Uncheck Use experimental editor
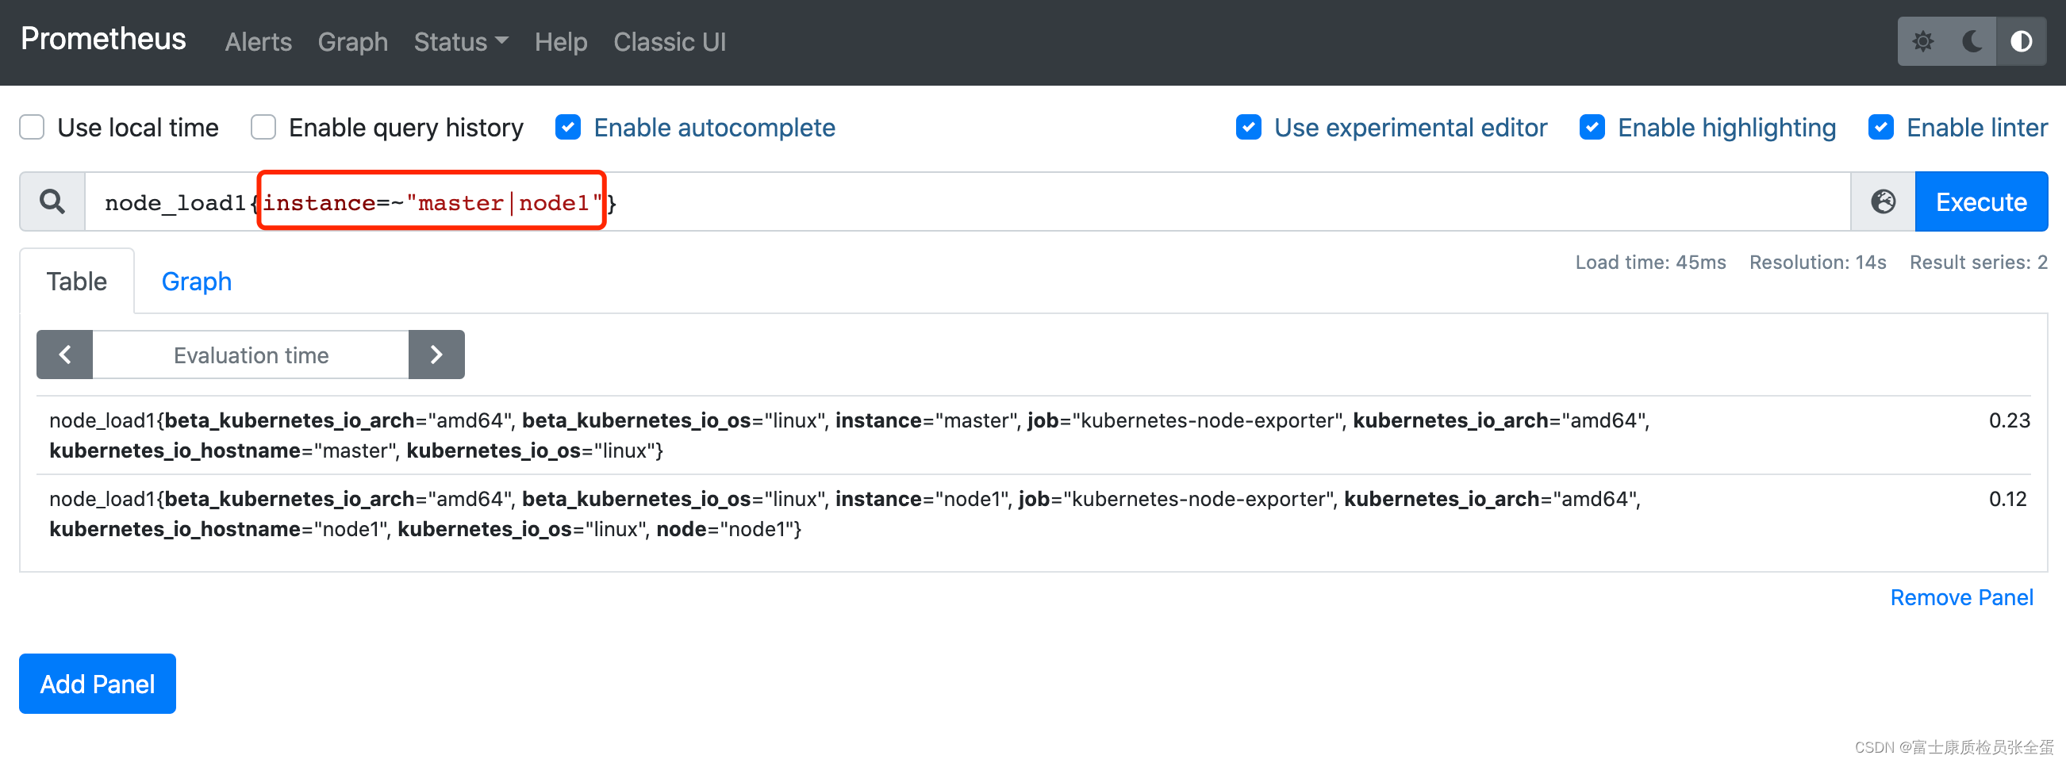 pos(1248,128)
